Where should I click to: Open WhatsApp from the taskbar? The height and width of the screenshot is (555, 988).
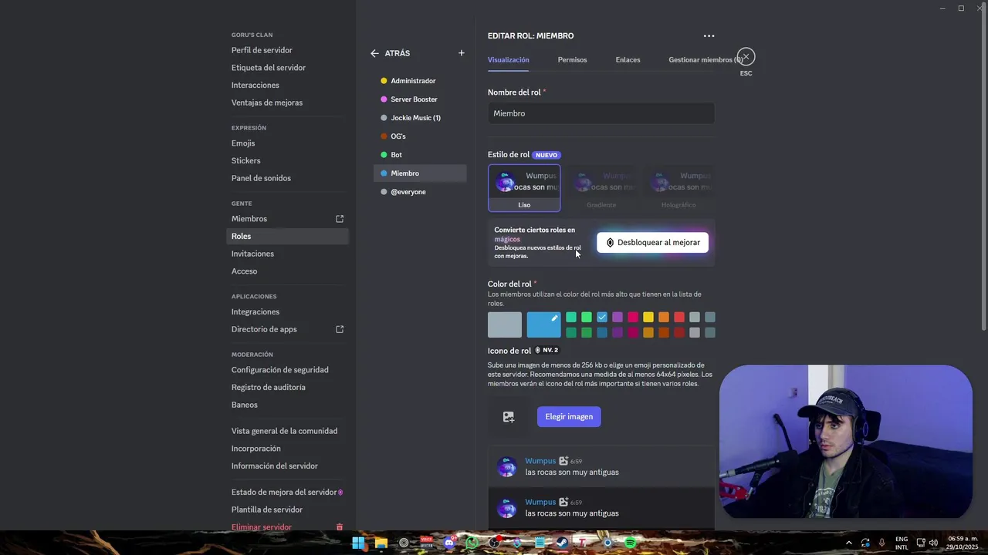point(472,543)
